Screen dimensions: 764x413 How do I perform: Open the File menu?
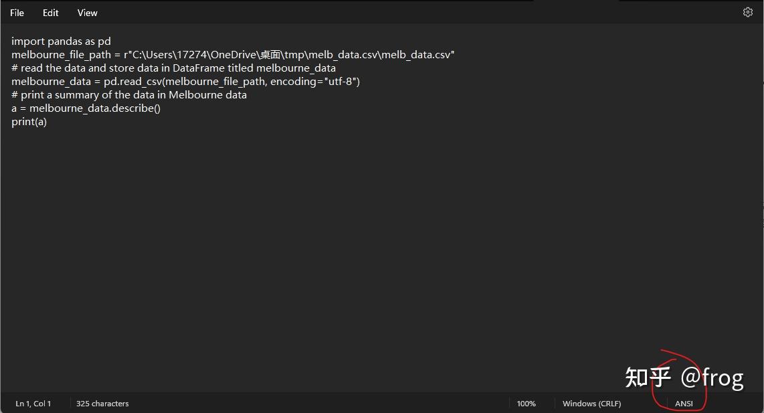tap(16, 12)
